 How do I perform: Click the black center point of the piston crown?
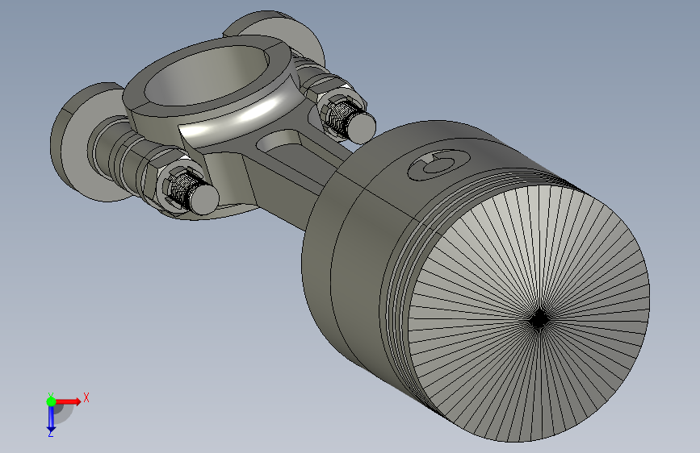pos(539,318)
